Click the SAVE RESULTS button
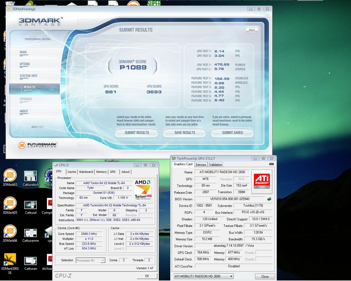 [x=185, y=133]
